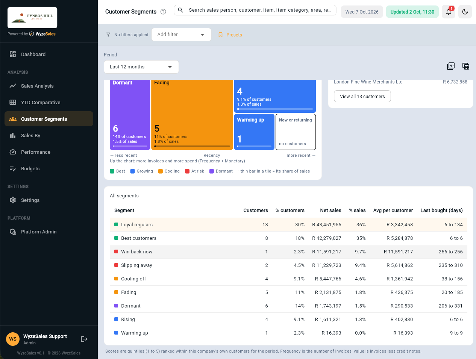Click the WS user avatar
Screen dimensions: 476x359
13,339
